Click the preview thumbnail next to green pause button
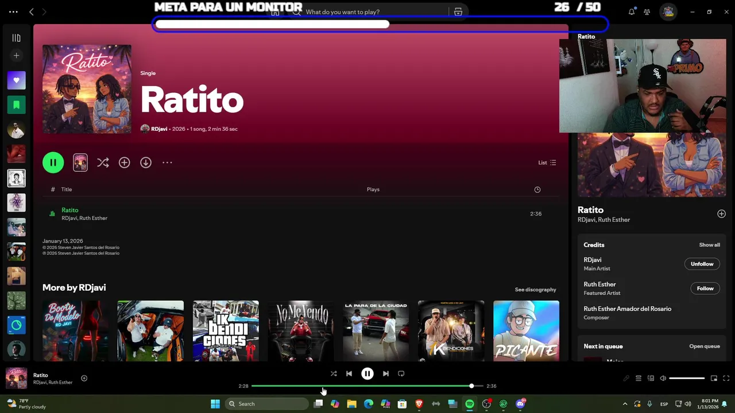Screen dimensions: 735x413 [80, 162]
